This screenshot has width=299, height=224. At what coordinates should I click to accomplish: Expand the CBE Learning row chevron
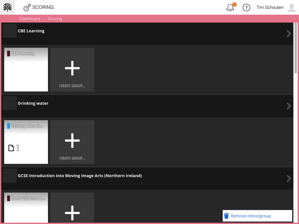pos(289,34)
